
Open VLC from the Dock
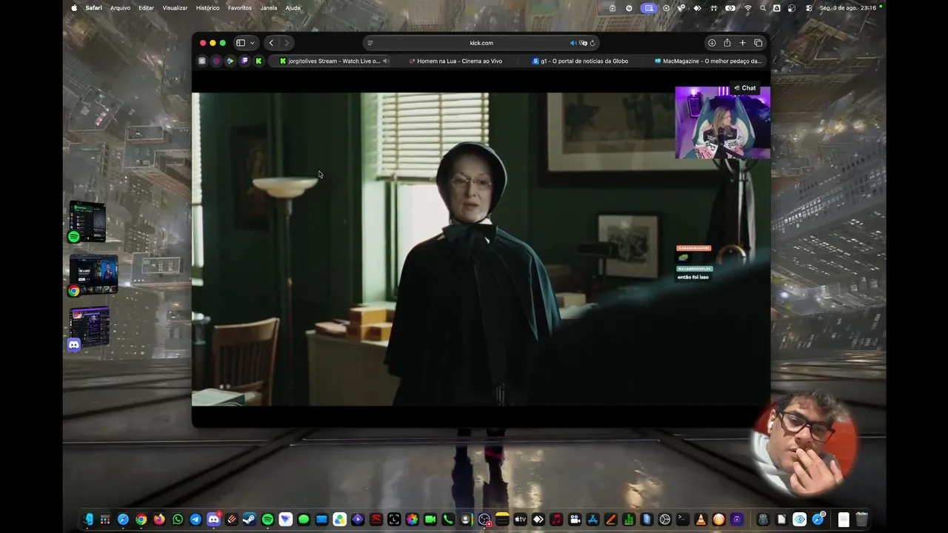701,520
